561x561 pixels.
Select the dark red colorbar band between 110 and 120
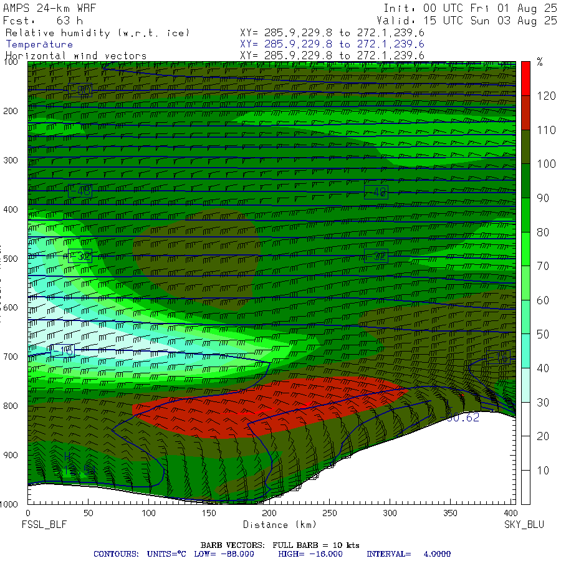click(525, 113)
